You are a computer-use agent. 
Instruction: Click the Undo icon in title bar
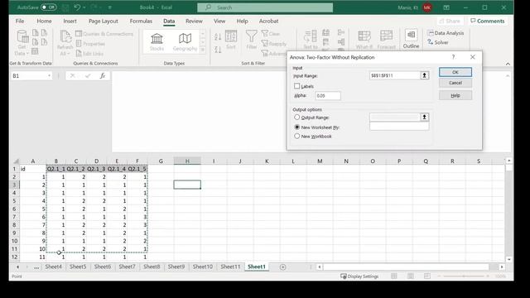click(x=77, y=7)
